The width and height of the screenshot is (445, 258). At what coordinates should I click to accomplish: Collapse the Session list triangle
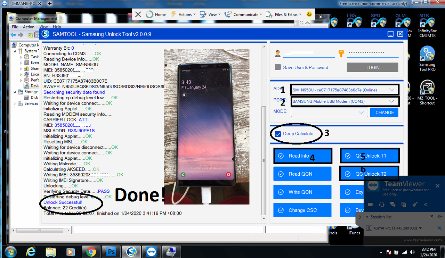tap(367, 217)
